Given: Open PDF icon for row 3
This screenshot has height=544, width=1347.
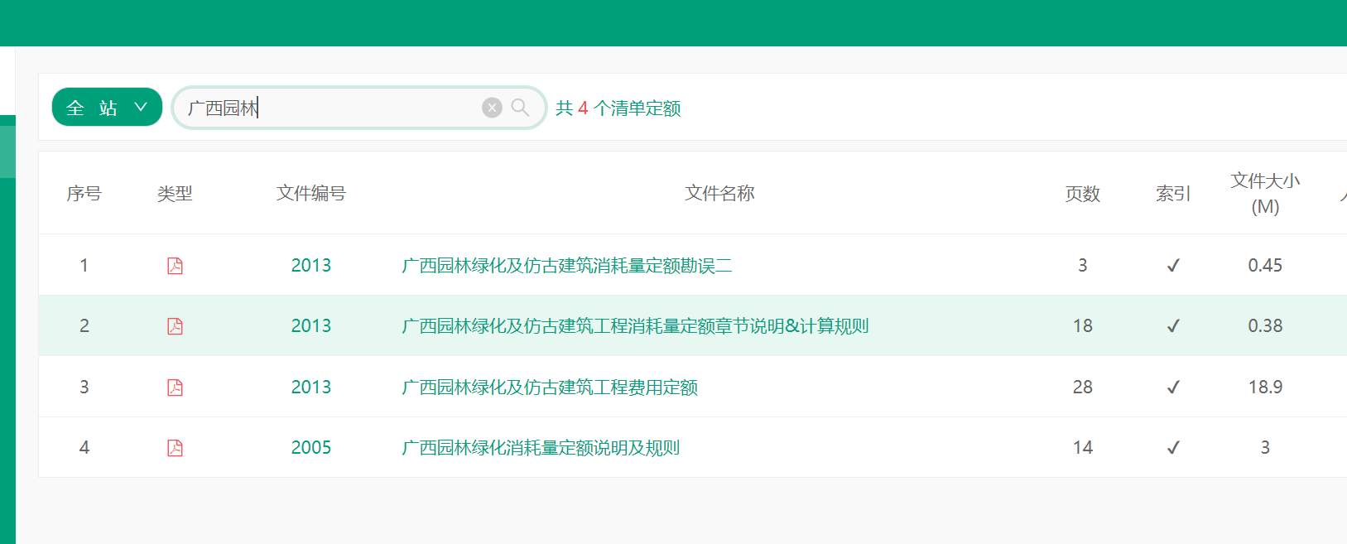Looking at the screenshot, I should pos(175,388).
